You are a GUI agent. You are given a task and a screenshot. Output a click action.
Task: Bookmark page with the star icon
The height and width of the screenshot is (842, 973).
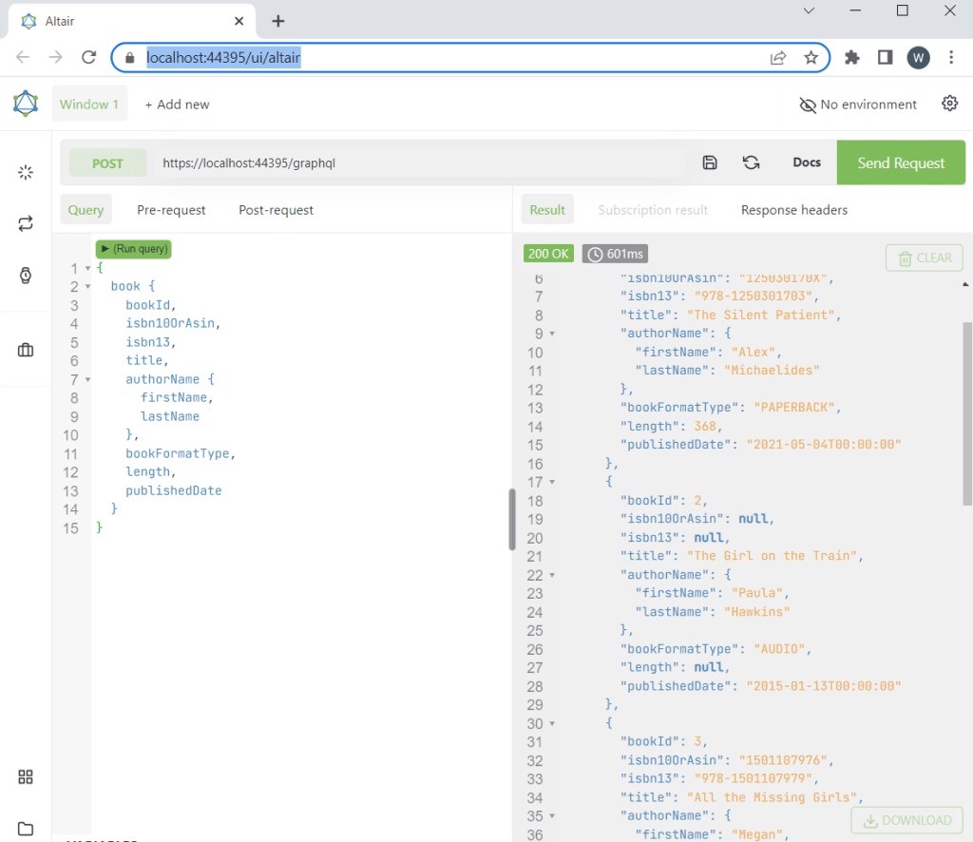pyautogui.click(x=811, y=57)
